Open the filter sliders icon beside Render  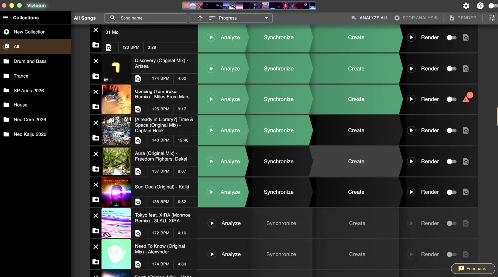tap(492, 18)
